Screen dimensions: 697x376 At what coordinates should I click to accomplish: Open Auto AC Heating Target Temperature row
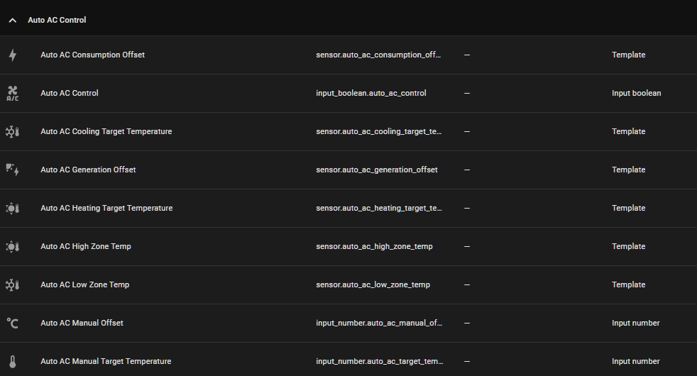(x=106, y=209)
